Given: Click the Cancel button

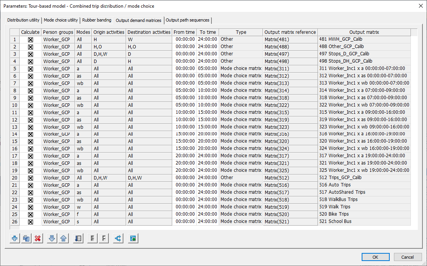Looking at the screenshot, I should click(x=407, y=257).
